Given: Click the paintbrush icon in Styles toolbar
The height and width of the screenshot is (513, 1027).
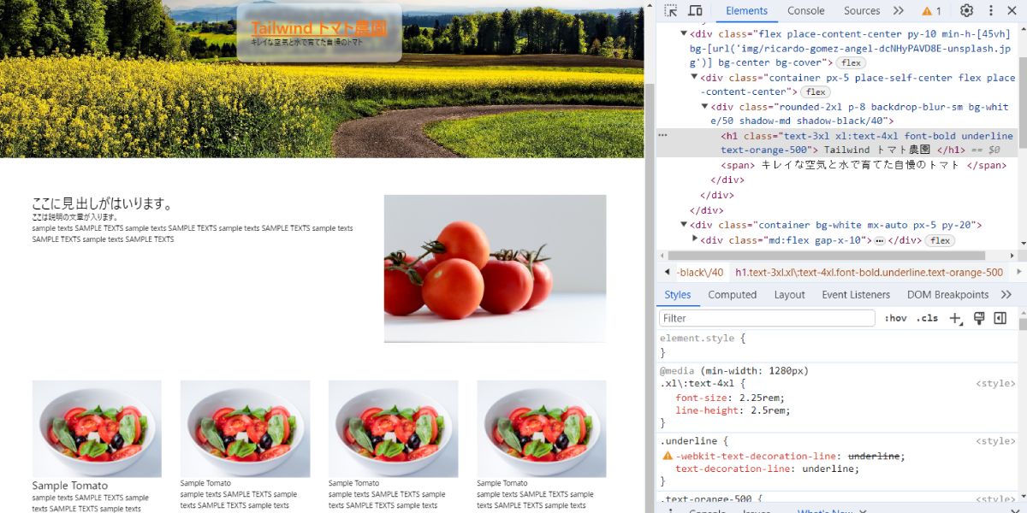Looking at the screenshot, I should (979, 318).
